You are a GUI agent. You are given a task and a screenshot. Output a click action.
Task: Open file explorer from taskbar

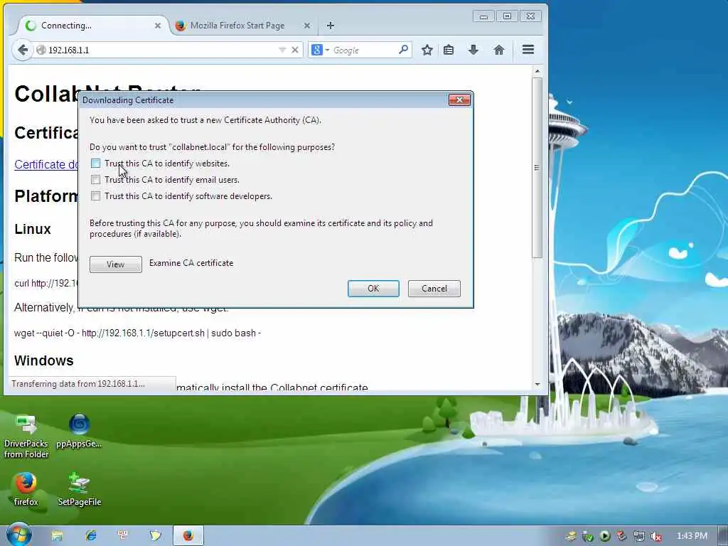[57, 536]
